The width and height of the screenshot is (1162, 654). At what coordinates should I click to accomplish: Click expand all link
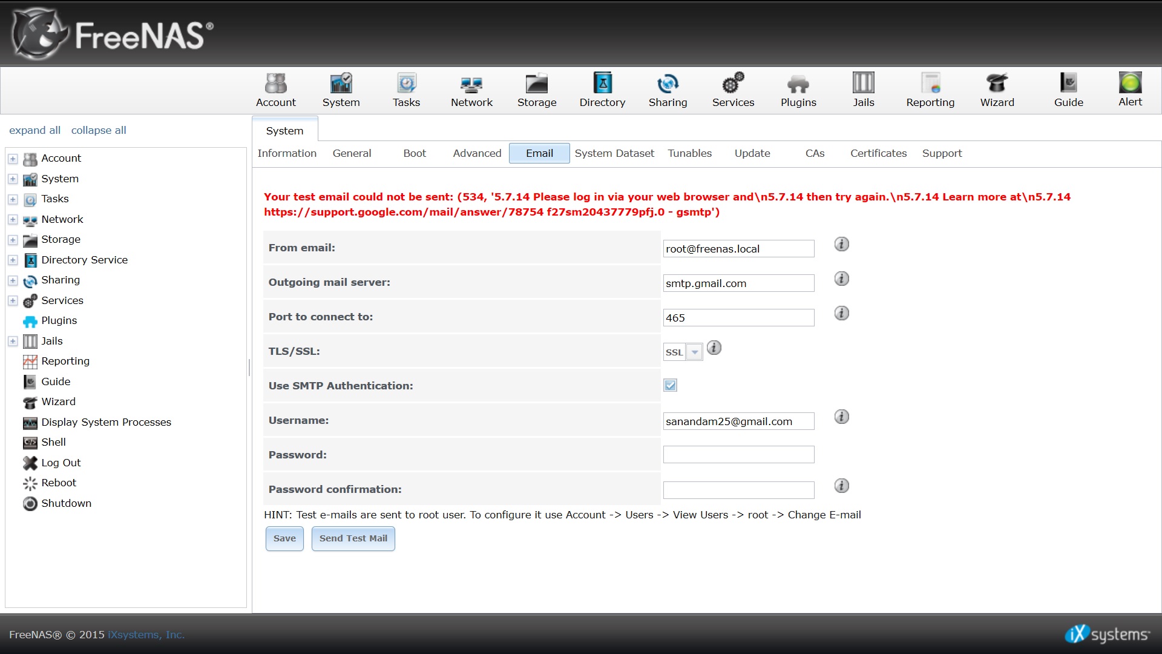coord(34,130)
